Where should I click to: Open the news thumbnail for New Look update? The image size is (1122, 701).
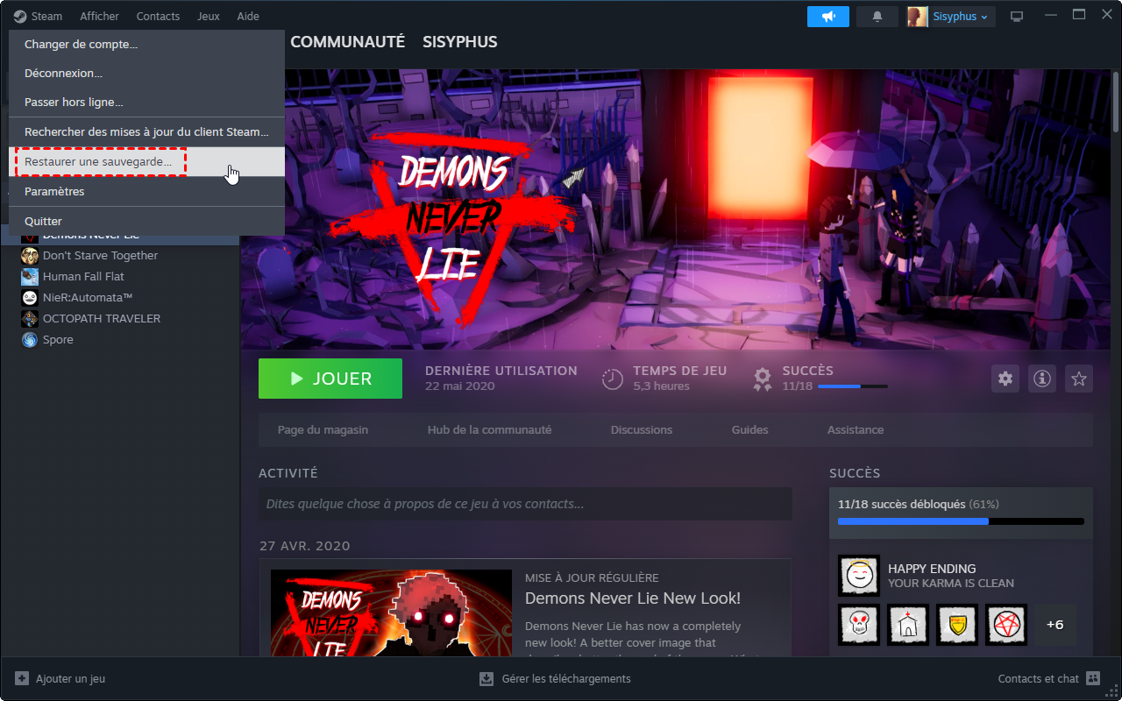click(x=391, y=615)
